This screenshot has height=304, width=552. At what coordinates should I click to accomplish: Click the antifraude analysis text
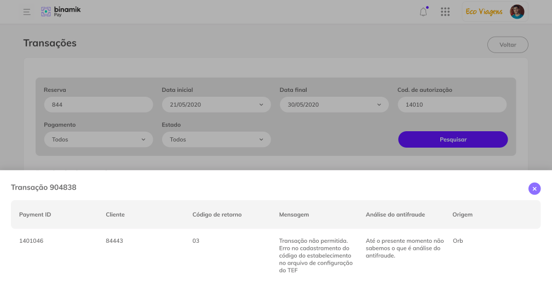(405, 248)
